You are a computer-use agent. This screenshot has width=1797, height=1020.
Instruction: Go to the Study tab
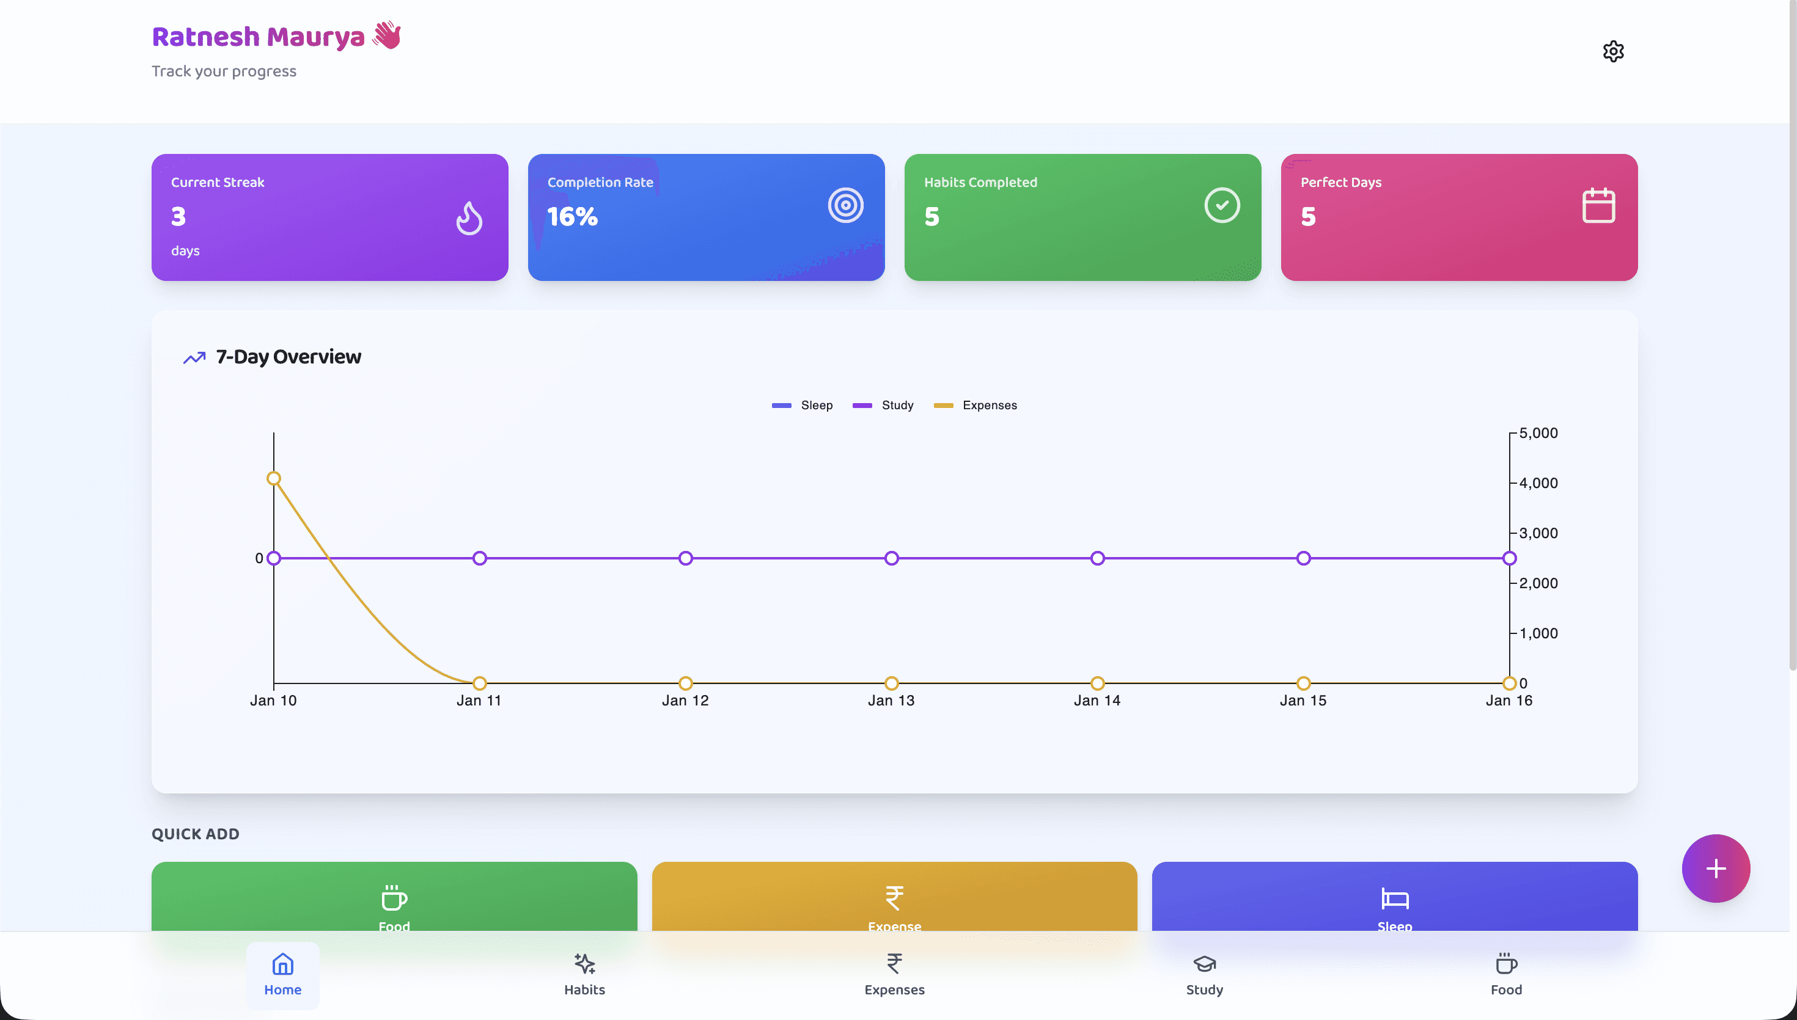1204,974
